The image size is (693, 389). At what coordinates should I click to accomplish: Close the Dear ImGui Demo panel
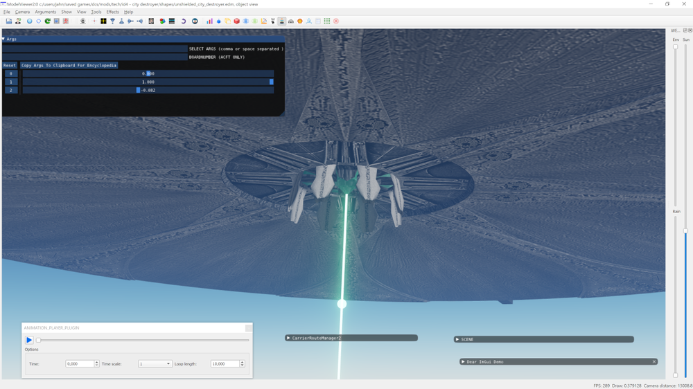point(654,361)
